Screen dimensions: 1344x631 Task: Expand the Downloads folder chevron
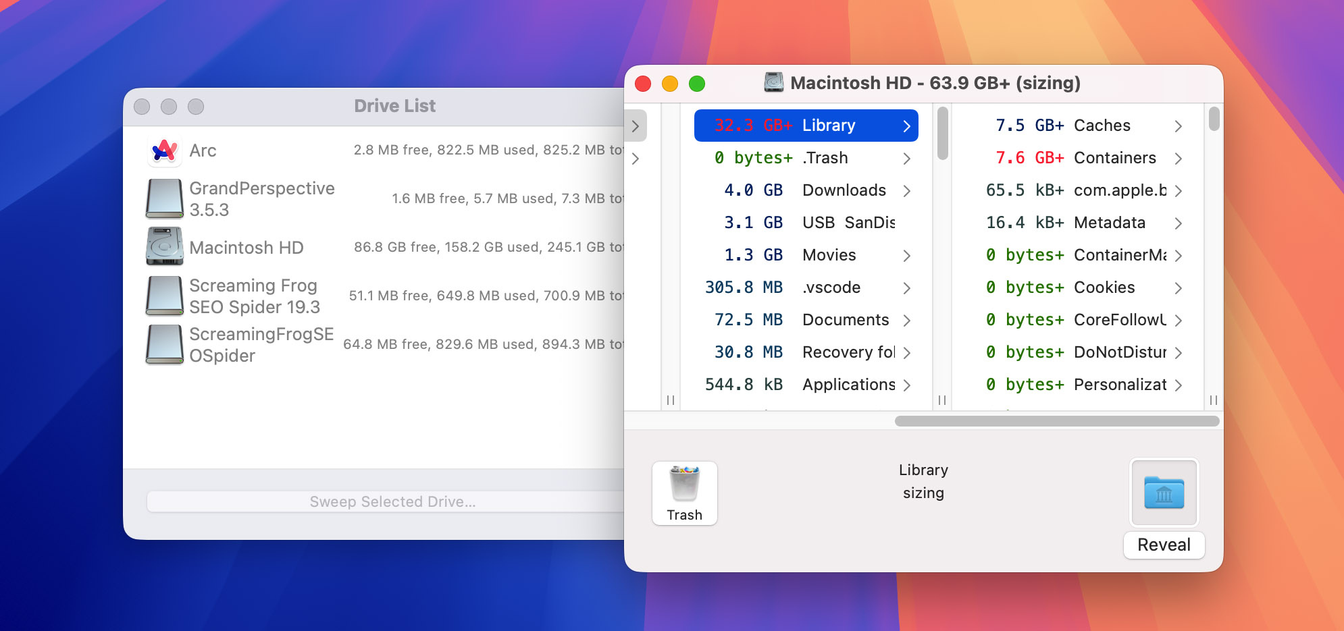(x=906, y=191)
